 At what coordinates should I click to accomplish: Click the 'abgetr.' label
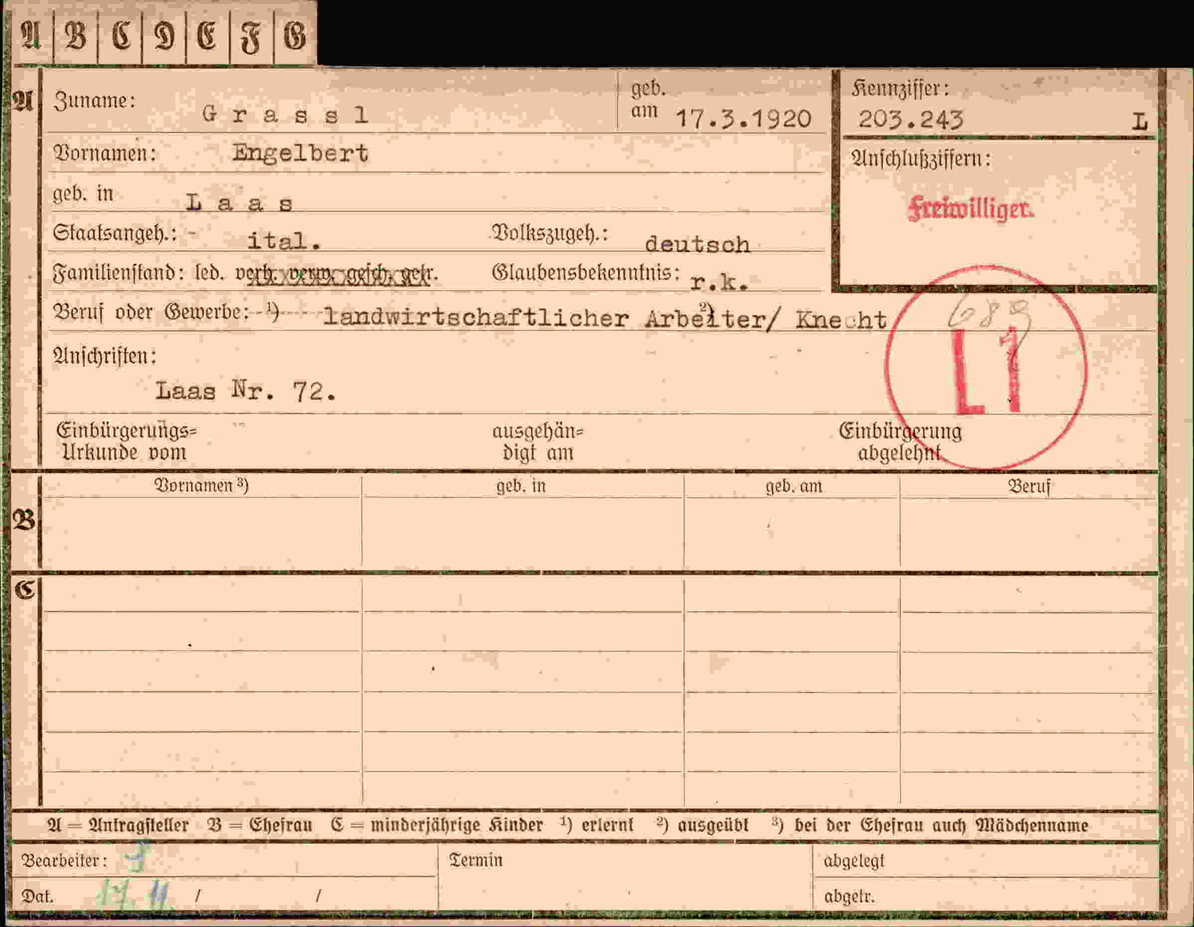(849, 897)
